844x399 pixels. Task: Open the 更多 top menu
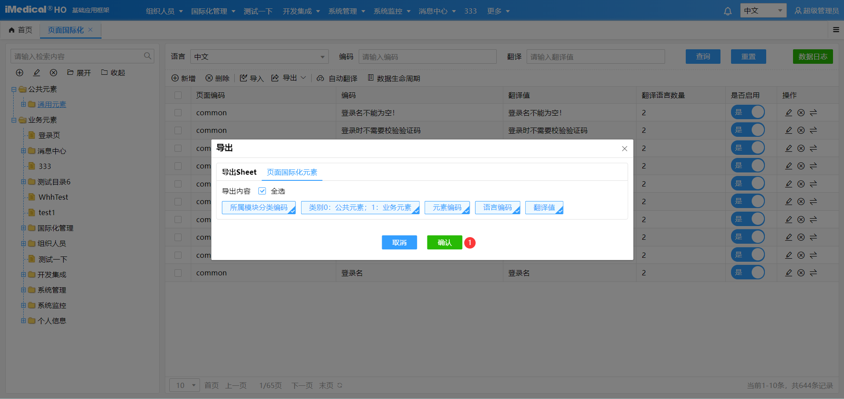(x=498, y=11)
